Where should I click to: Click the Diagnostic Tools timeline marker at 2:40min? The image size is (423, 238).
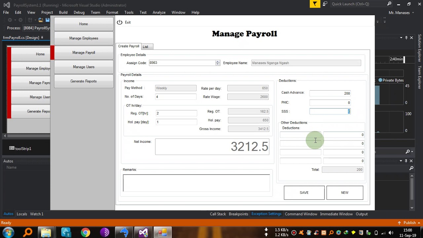pyautogui.click(x=404, y=59)
